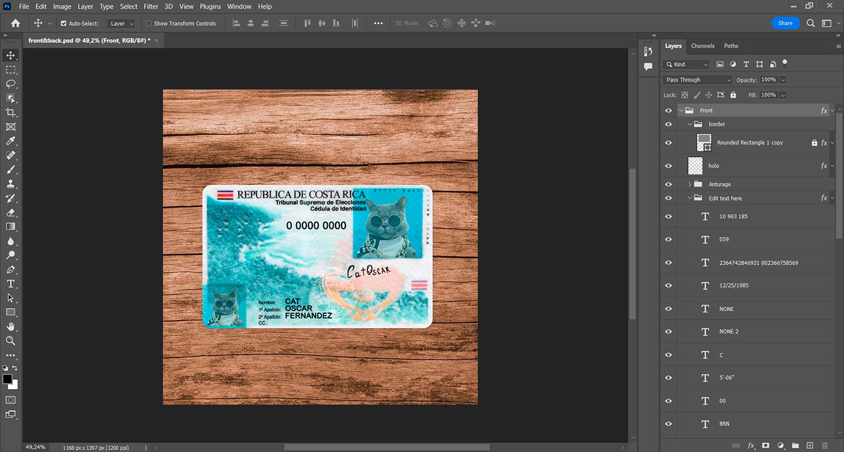Select the Move tool
This screenshot has height=452, width=844.
click(x=10, y=55)
